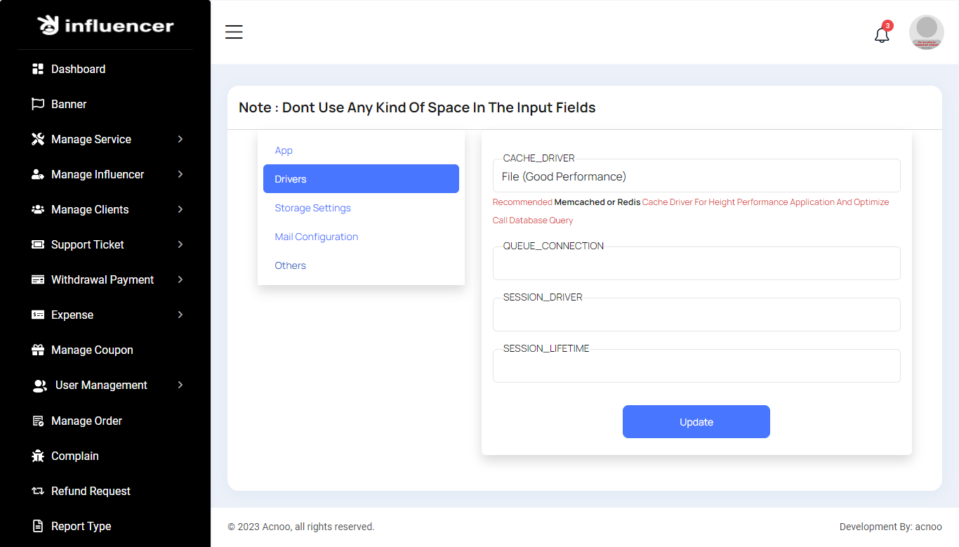Select the Others settings tab
The image size is (959, 547).
290,265
